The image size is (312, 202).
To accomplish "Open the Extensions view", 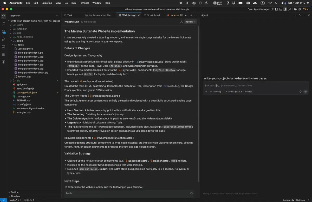I will 4,54.
